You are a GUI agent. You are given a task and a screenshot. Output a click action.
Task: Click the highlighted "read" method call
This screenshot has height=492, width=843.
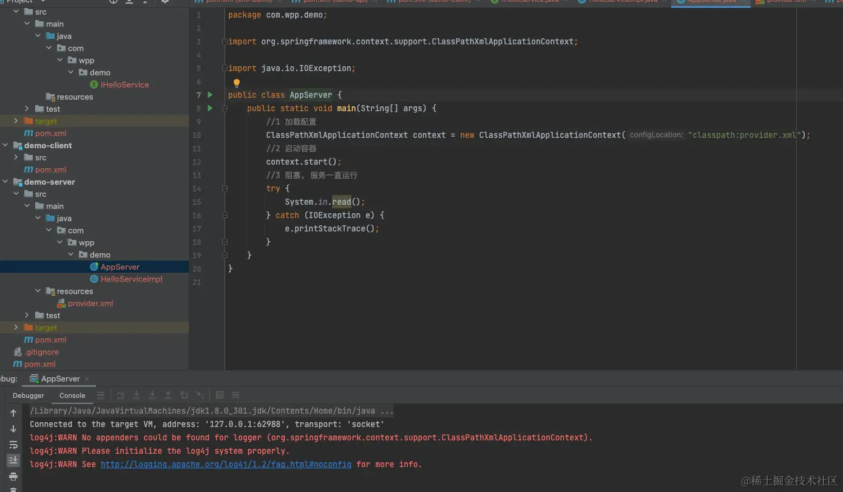click(342, 202)
